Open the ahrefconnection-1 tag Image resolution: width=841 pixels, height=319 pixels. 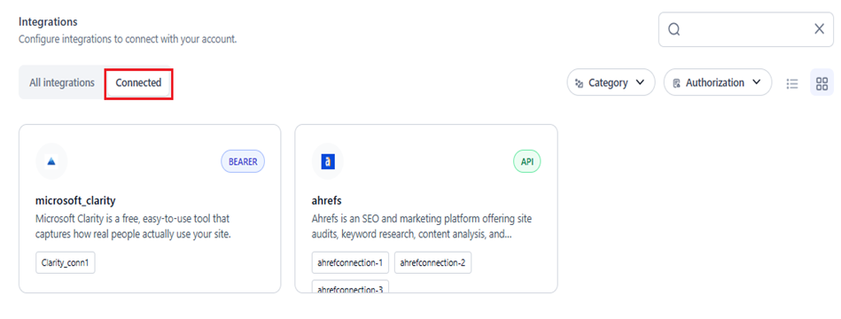click(350, 262)
